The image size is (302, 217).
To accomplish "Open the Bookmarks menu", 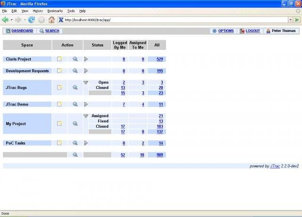I will (55, 11).
